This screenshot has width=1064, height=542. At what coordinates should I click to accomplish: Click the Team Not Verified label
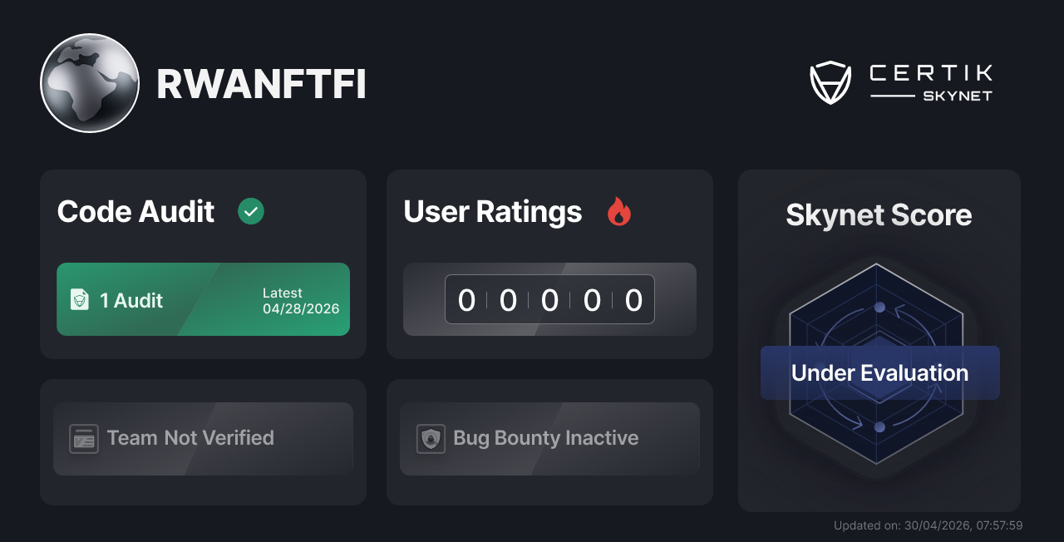(190, 438)
